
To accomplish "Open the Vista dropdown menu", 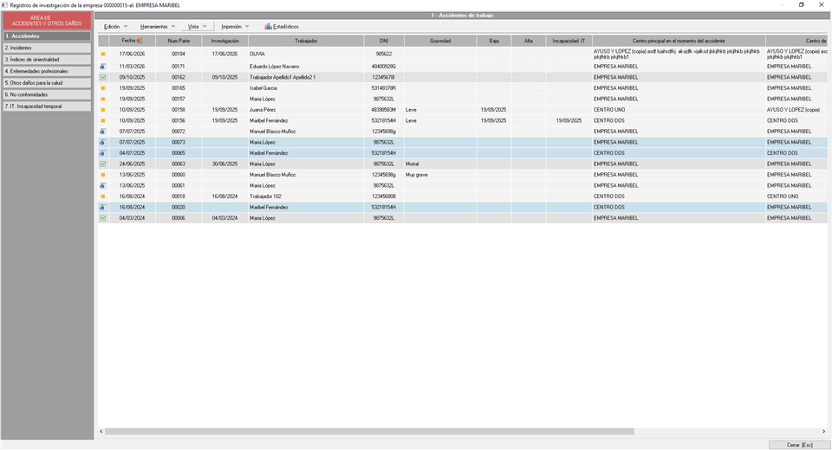I will 198,27.
